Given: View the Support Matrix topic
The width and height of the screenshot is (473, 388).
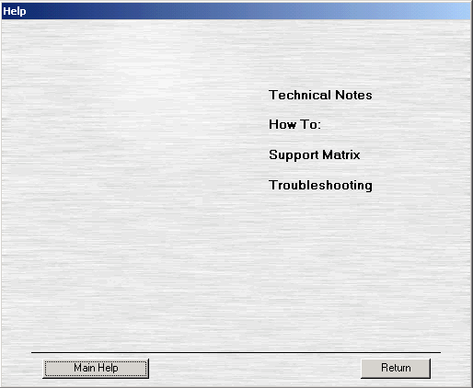Looking at the screenshot, I should [x=314, y=154].
